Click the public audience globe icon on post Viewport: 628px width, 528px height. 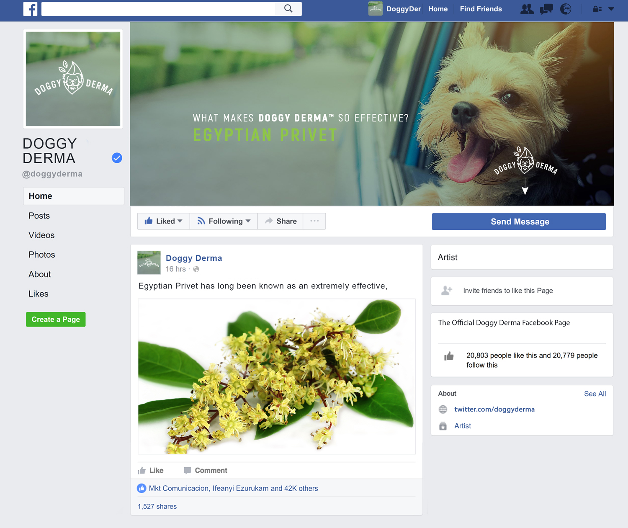coord(196,269)
